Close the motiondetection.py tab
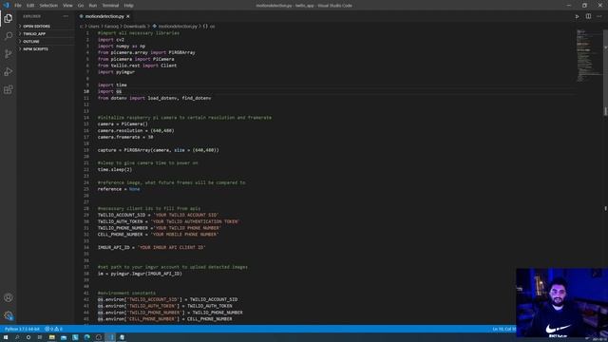The width and height of the screenshot is (608, 342). click(128, 16)
